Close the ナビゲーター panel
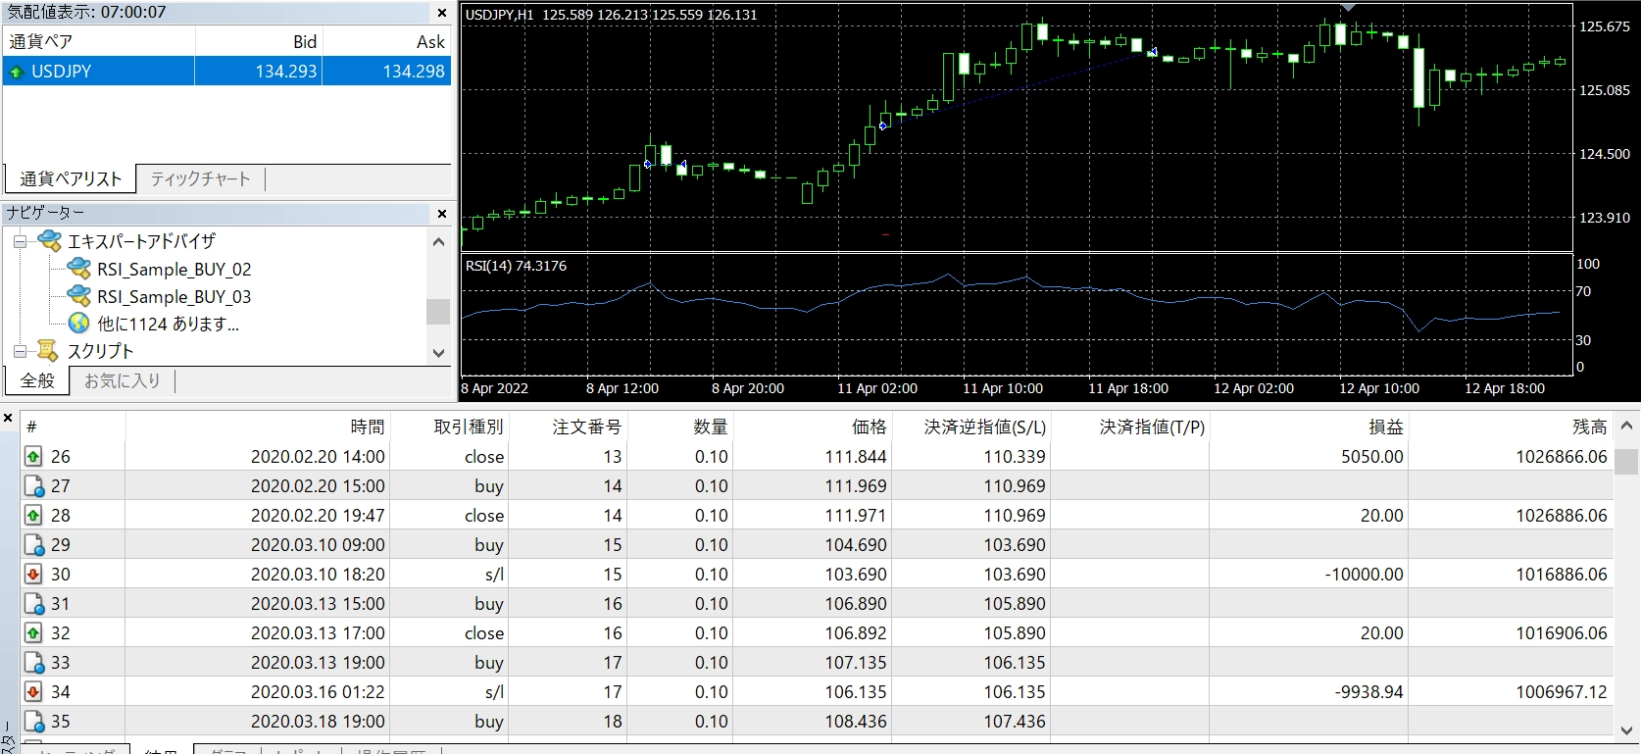 click(x=441, y=213)
